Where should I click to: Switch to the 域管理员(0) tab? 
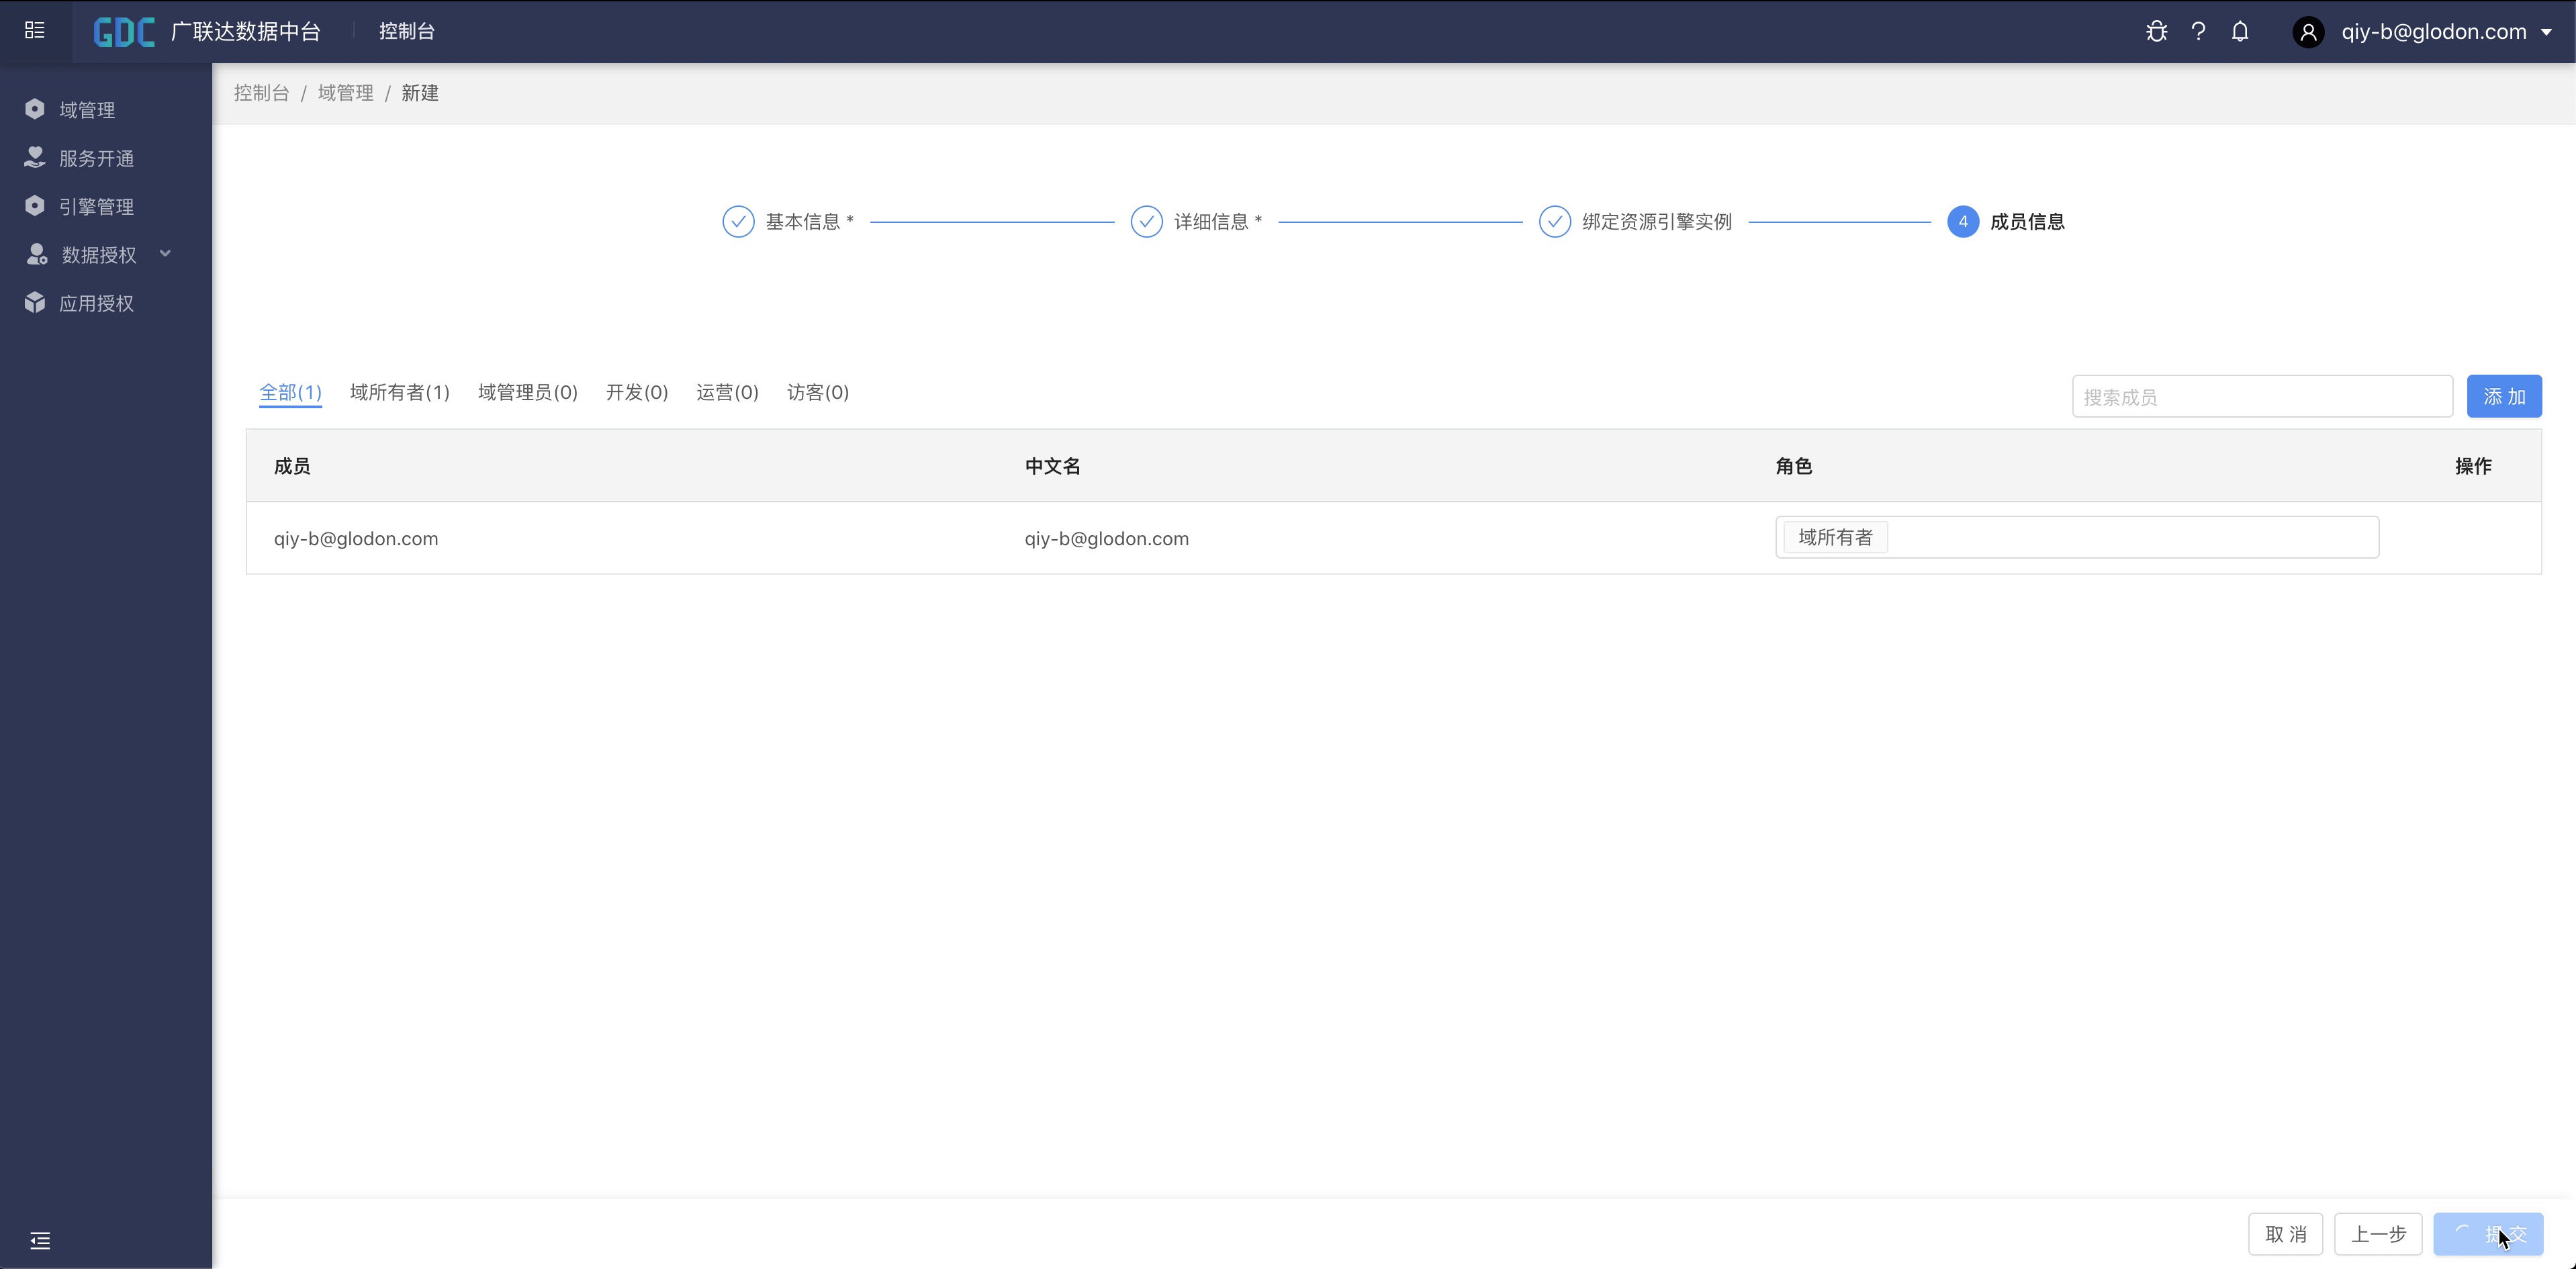point(527,392)
